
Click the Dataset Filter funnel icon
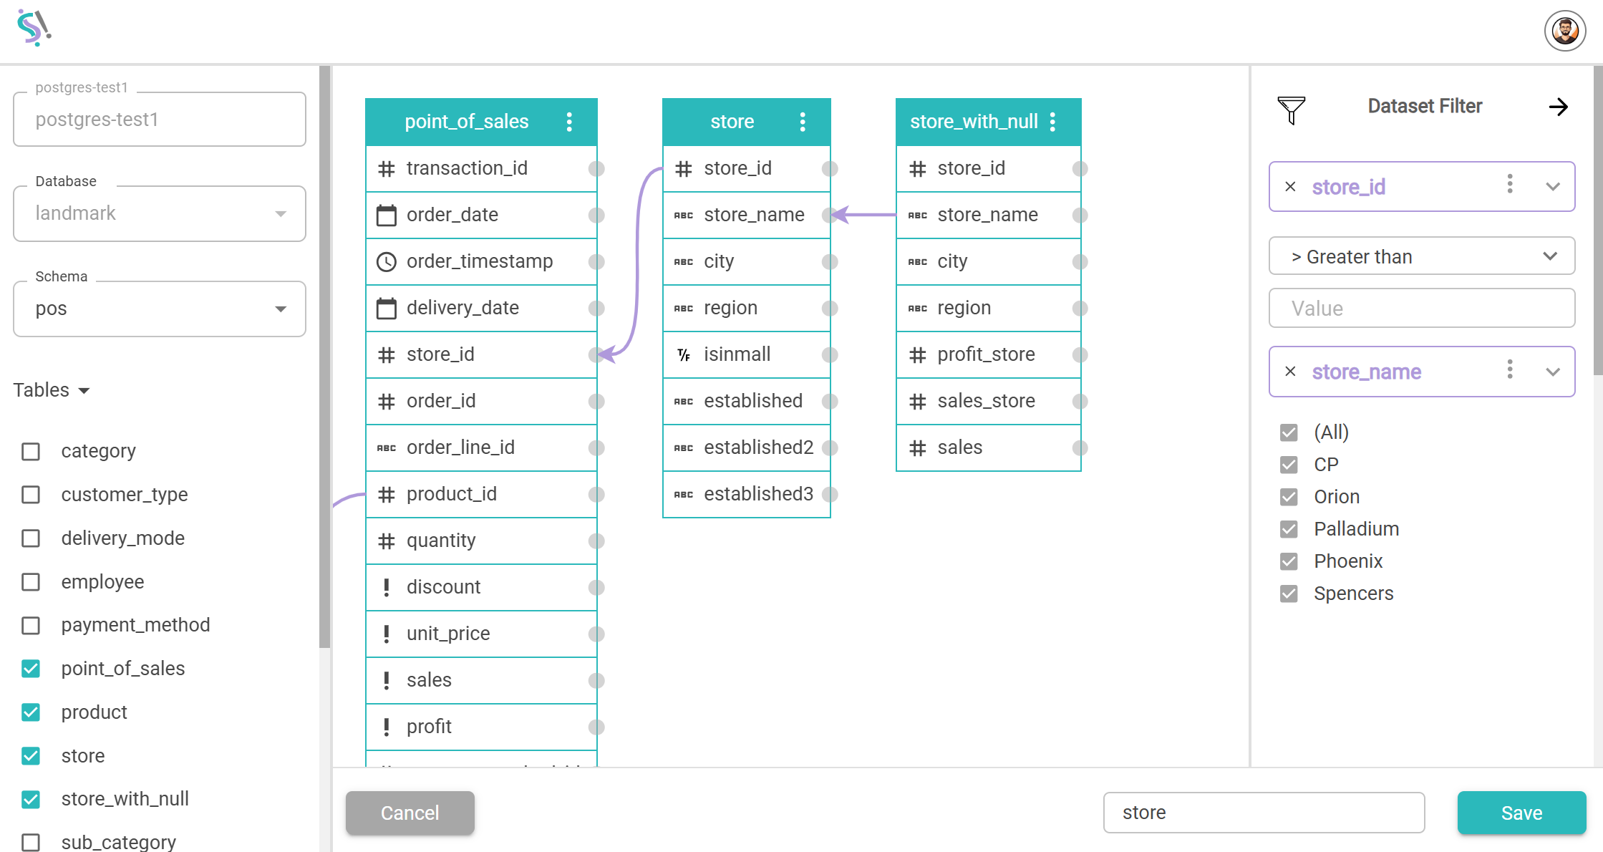tap(1292, 110)
